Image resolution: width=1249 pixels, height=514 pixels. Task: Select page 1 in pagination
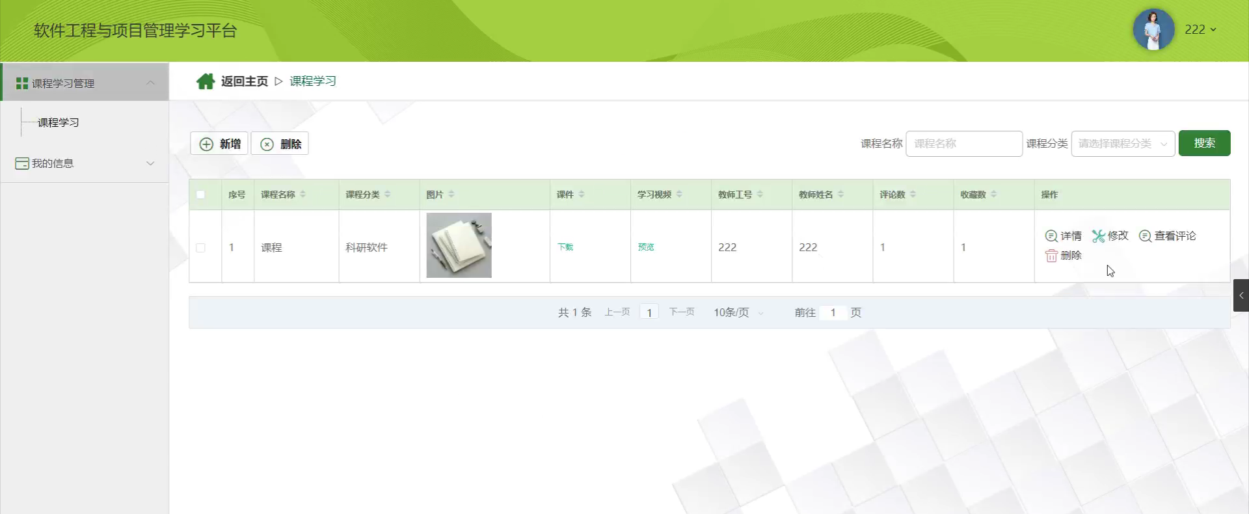pyautogui.click(x=649, y=312)
